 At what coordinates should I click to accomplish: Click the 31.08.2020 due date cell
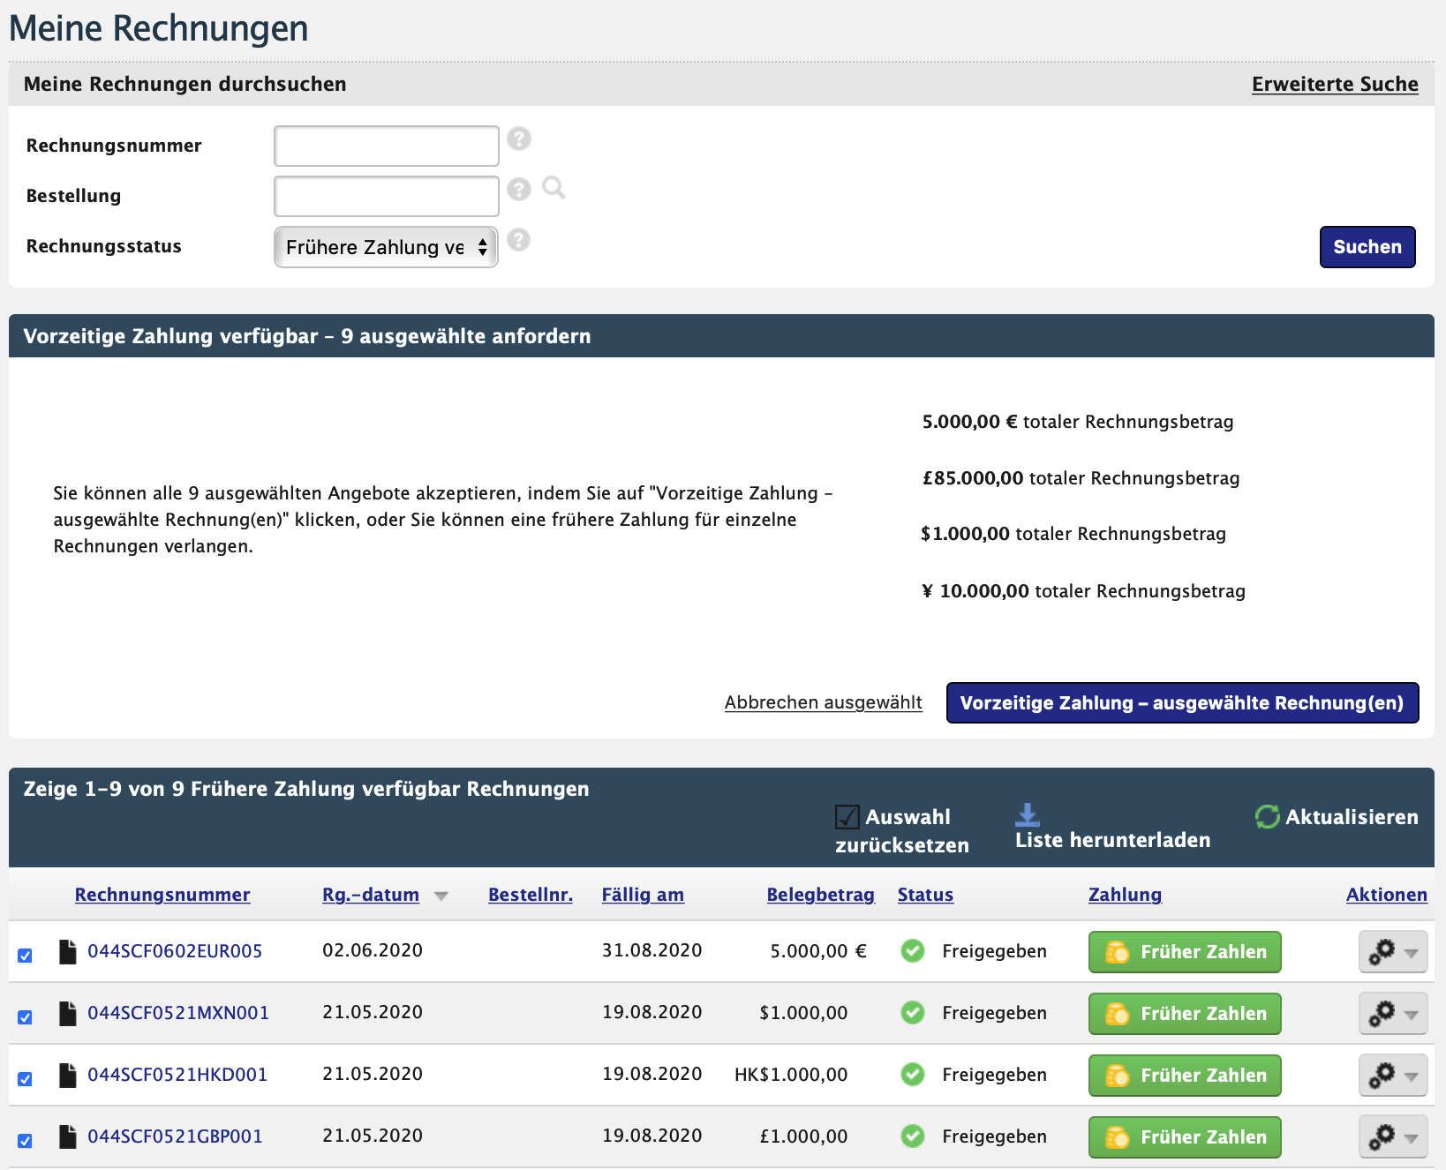651,950
